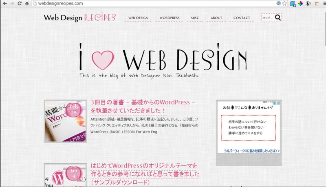The width and height of the screenshot is (326, 187).
Task: Click the excerpt text beginning with Attention
Action: (x=144, y=126)
